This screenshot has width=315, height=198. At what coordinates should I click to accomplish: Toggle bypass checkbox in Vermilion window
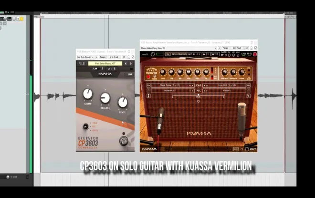[x=255, y=48]
